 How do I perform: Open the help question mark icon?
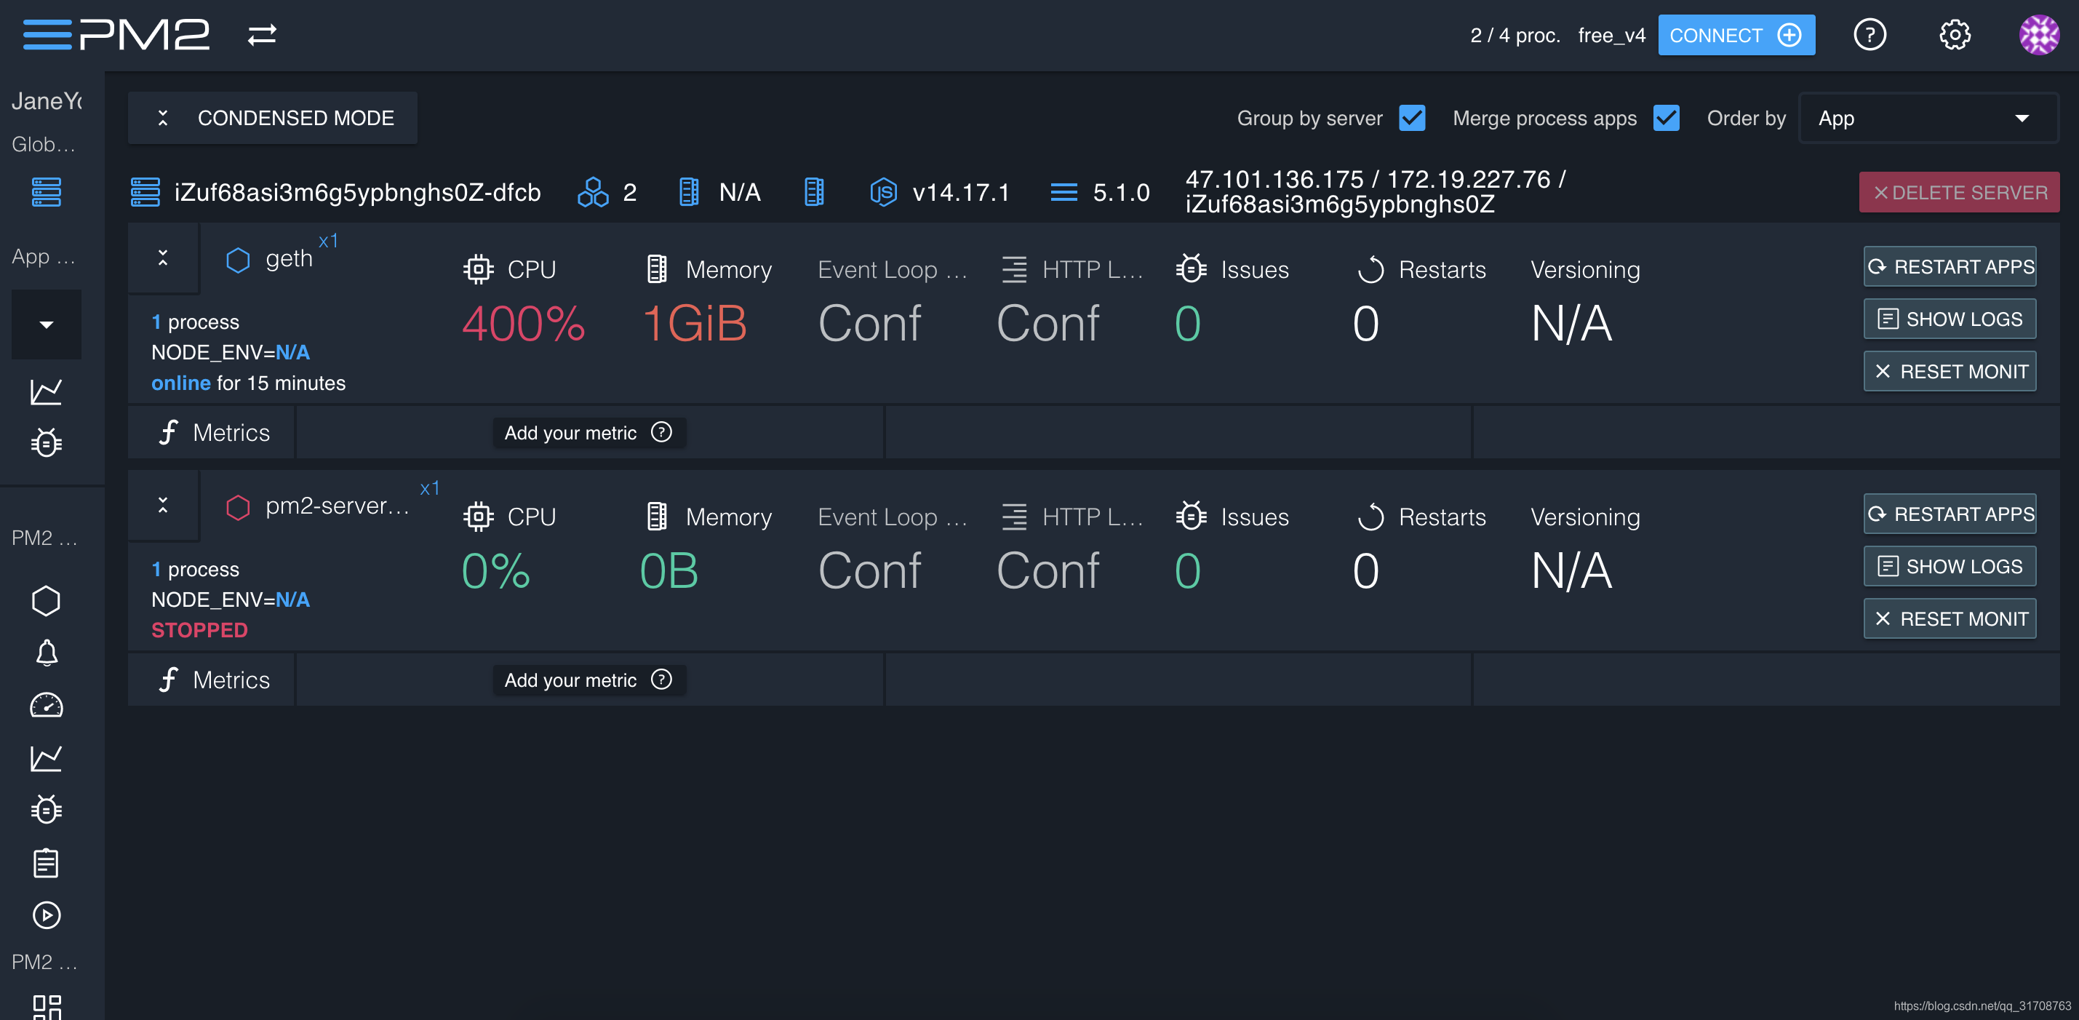coord(1869,35)
